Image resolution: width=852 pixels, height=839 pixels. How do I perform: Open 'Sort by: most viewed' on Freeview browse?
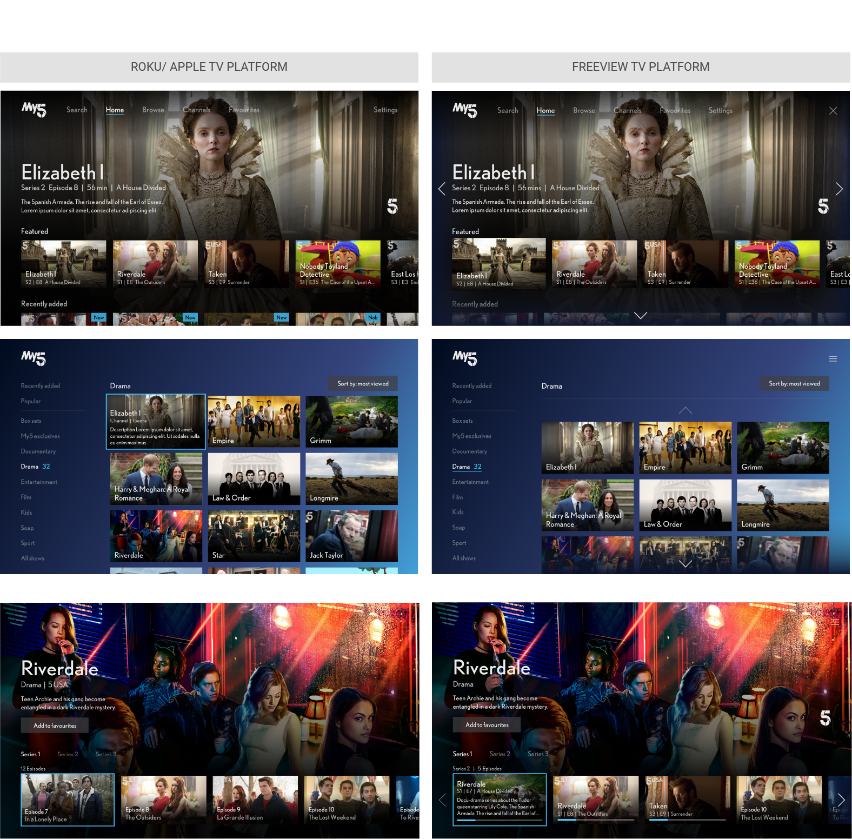click(x=795, y=384)
